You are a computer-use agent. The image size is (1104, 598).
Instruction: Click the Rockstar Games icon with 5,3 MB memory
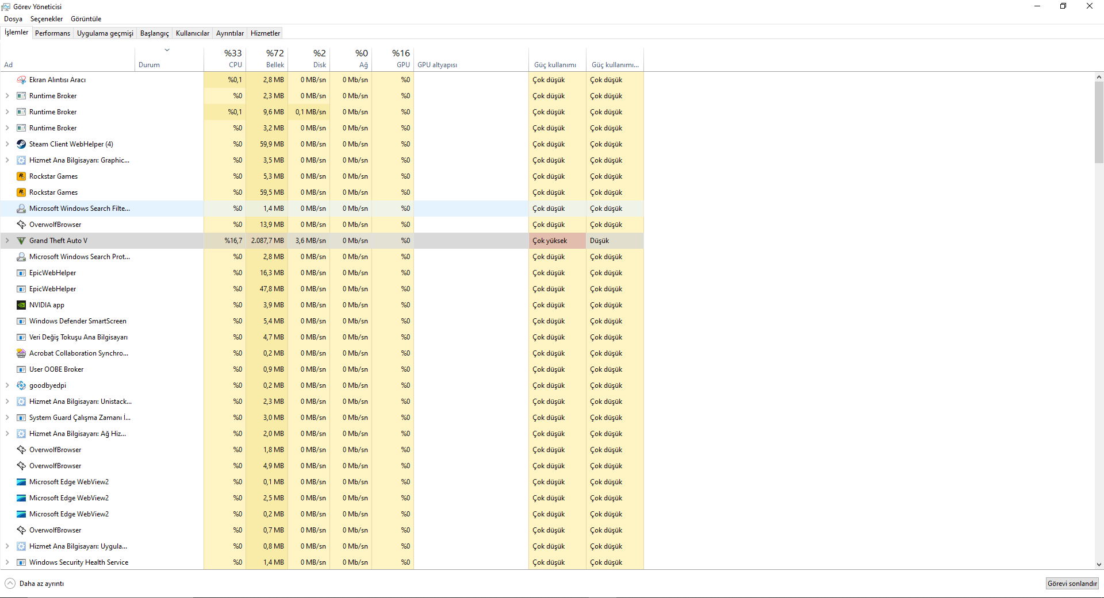tap(21, 176)
